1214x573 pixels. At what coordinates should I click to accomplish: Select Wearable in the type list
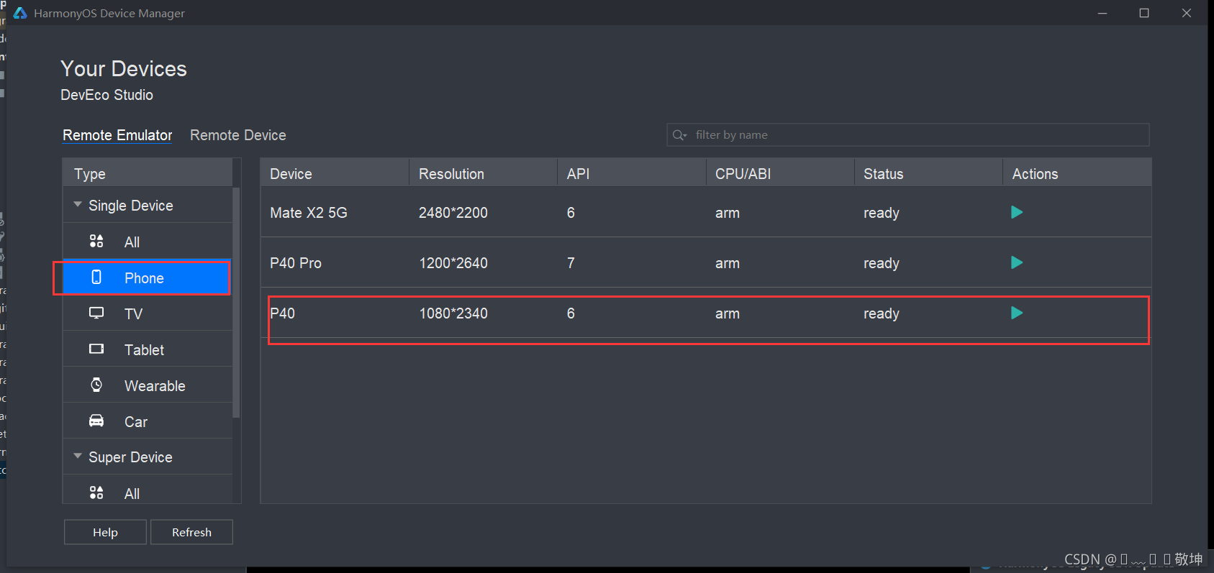[x=148, y=385]
